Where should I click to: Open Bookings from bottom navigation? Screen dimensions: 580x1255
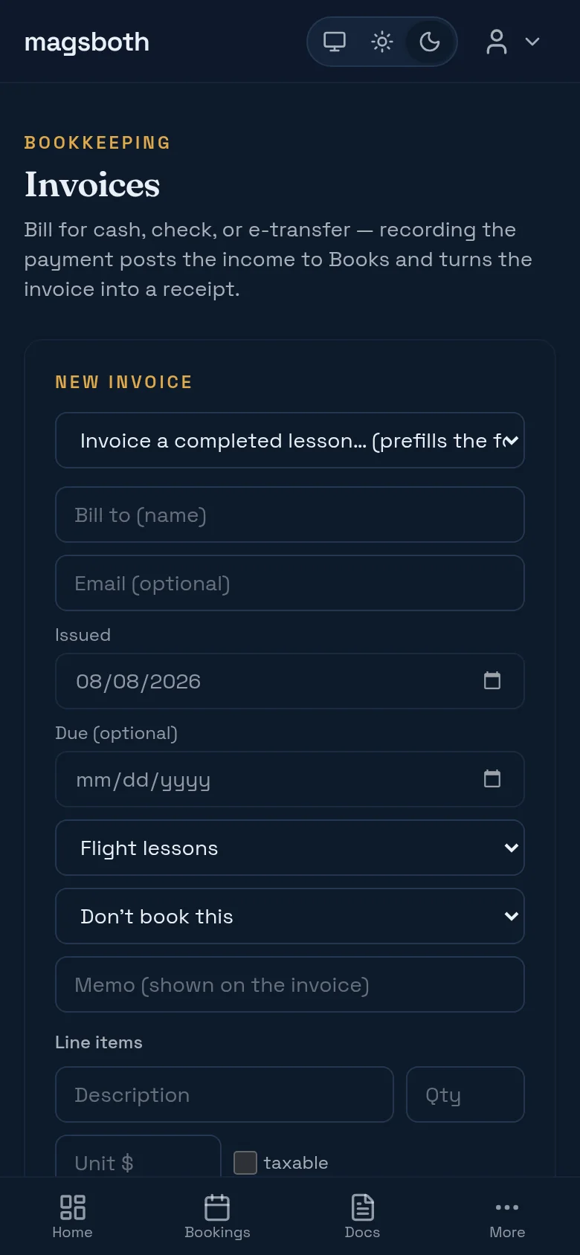coord(217,1216)
